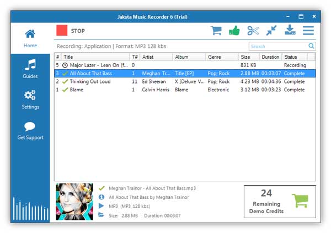Image resolution: width=331 pixels, height=233 pixels.
Task: Click the 4.23 MB size cell
Action: (249, 81)
